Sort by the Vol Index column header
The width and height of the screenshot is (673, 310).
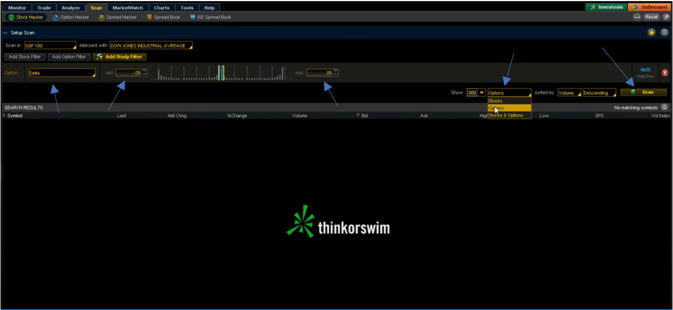coord(661,116)
